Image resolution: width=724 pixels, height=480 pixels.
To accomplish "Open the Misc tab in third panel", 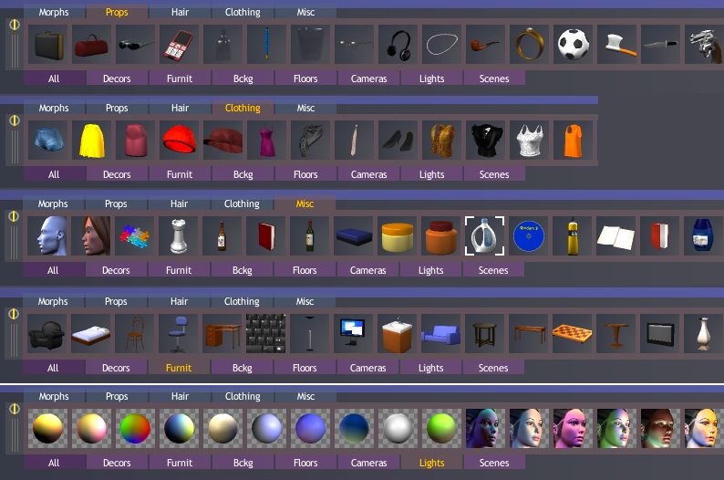I will pyautogui.click(x=305, y=203).
